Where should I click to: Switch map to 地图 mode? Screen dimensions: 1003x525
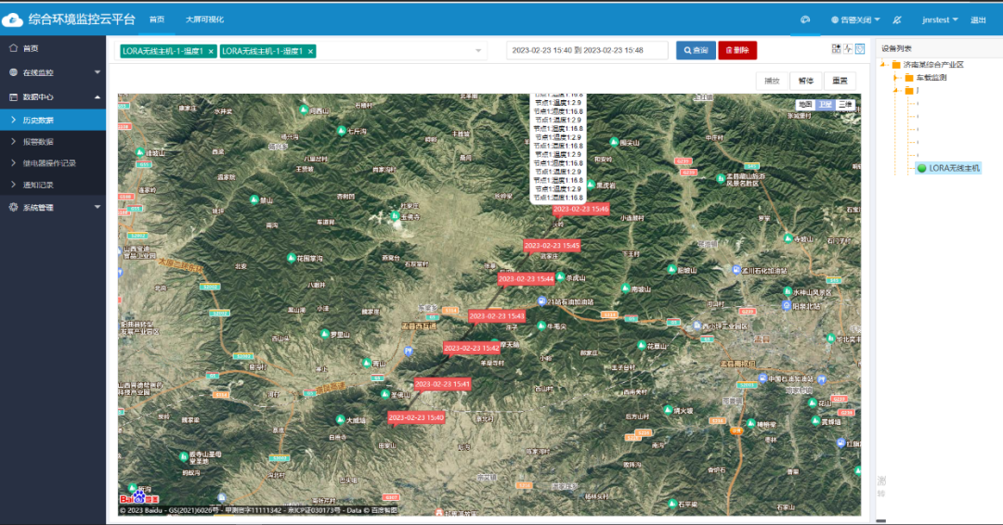click(x=804, y=105)
